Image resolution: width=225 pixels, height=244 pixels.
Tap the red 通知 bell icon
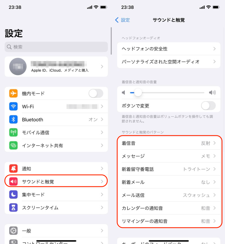13,169
